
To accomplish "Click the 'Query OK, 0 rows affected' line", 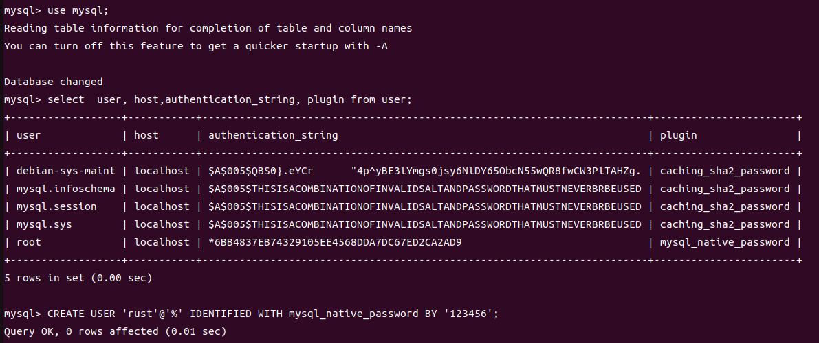I will coord(115,331).
